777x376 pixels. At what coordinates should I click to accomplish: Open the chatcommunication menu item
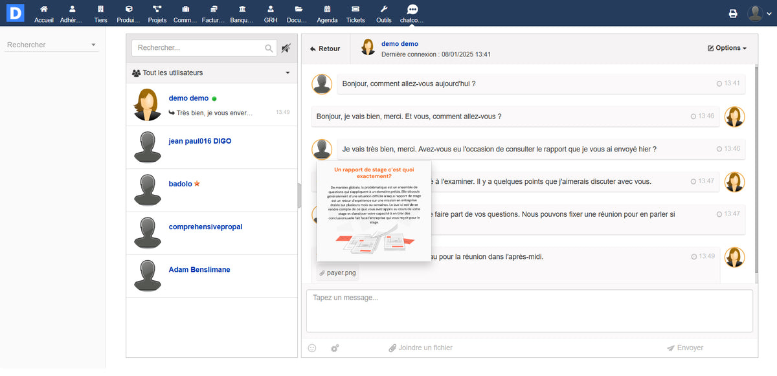point(412,13)
